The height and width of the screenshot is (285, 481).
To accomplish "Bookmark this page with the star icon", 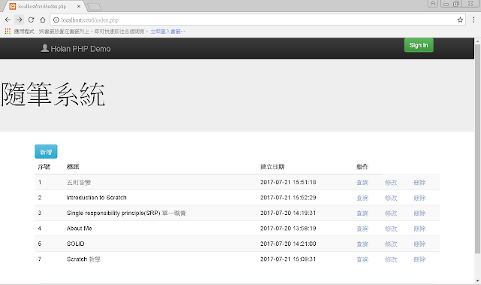I will (x=460, y=20).
